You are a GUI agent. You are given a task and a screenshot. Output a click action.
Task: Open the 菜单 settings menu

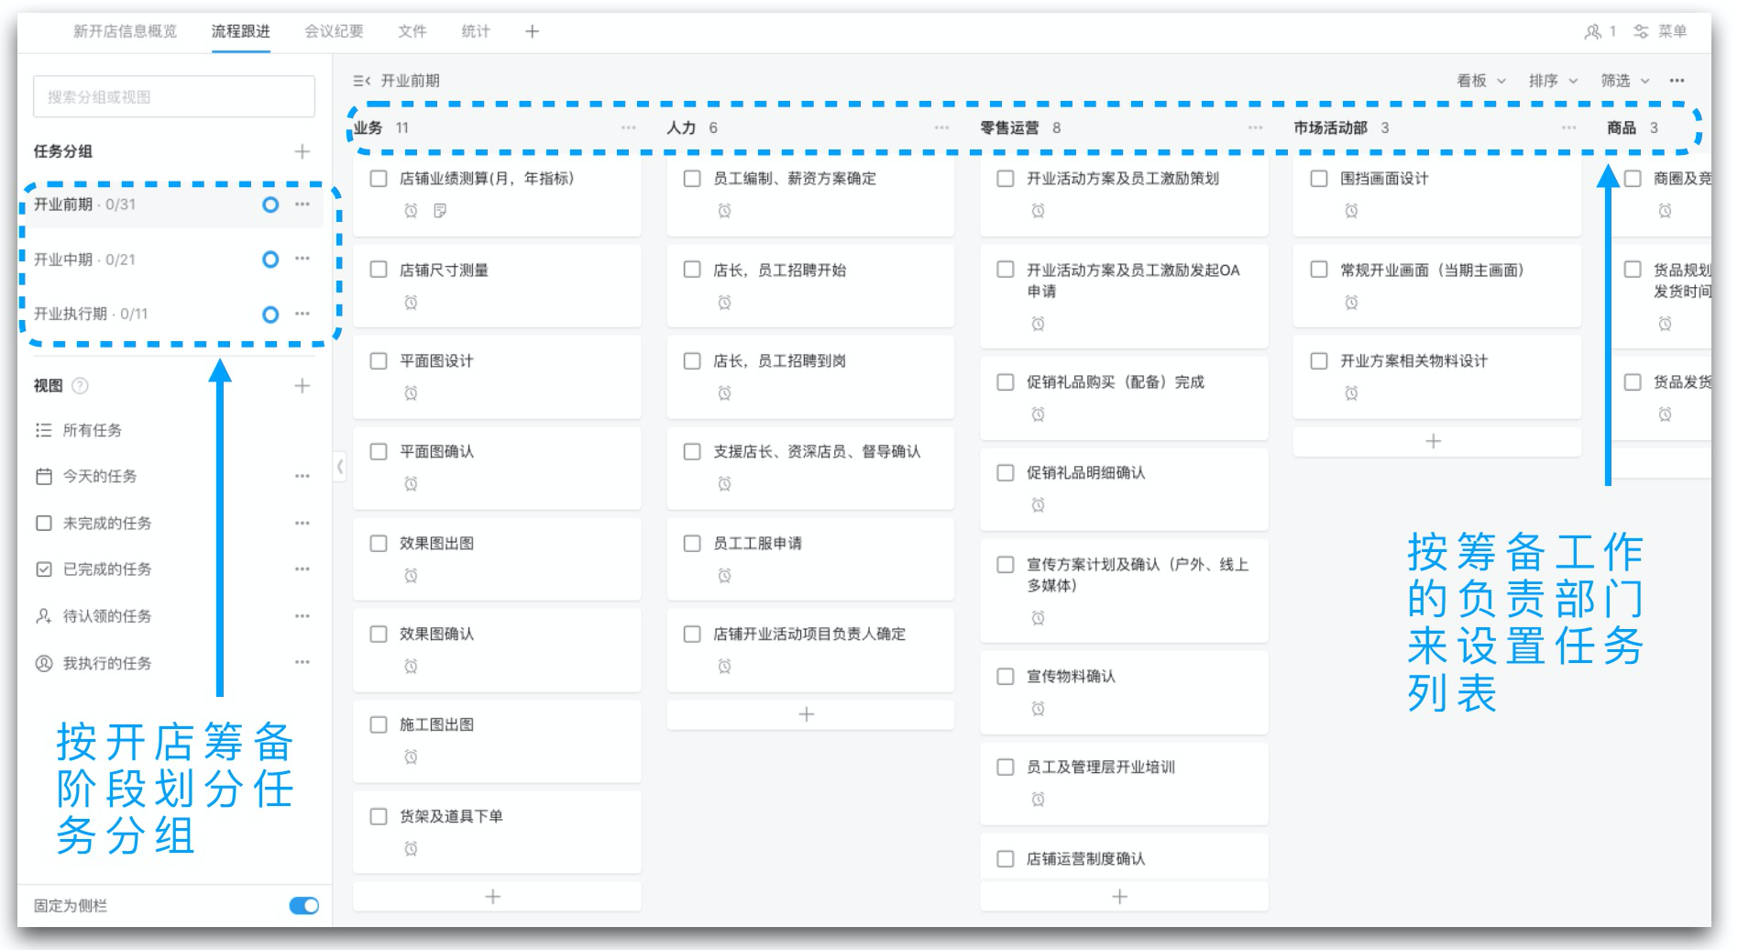pyautogui.click(x=1660, y=31)
